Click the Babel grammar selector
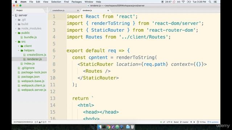The height and width of the screenshot is (130, 232). point(176,122)
